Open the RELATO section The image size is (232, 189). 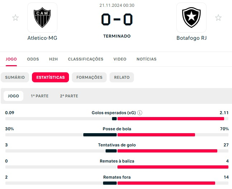[122, 77]
